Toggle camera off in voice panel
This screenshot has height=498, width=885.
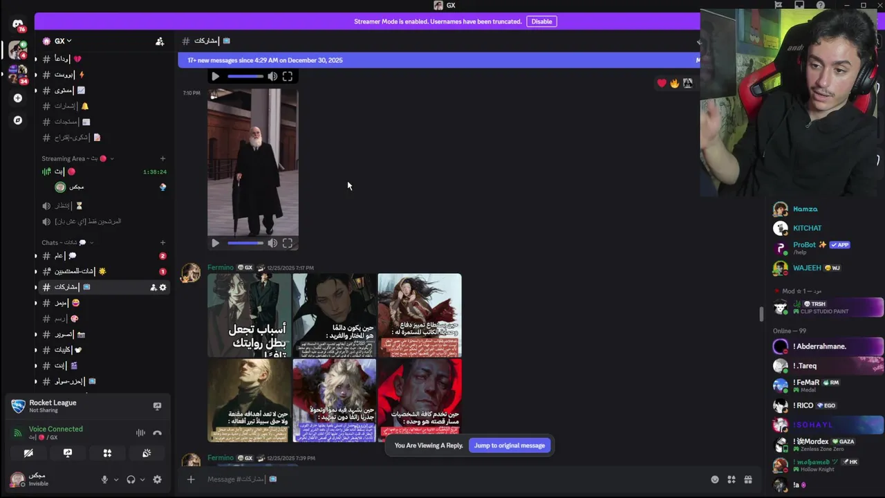tap(28, 453)
